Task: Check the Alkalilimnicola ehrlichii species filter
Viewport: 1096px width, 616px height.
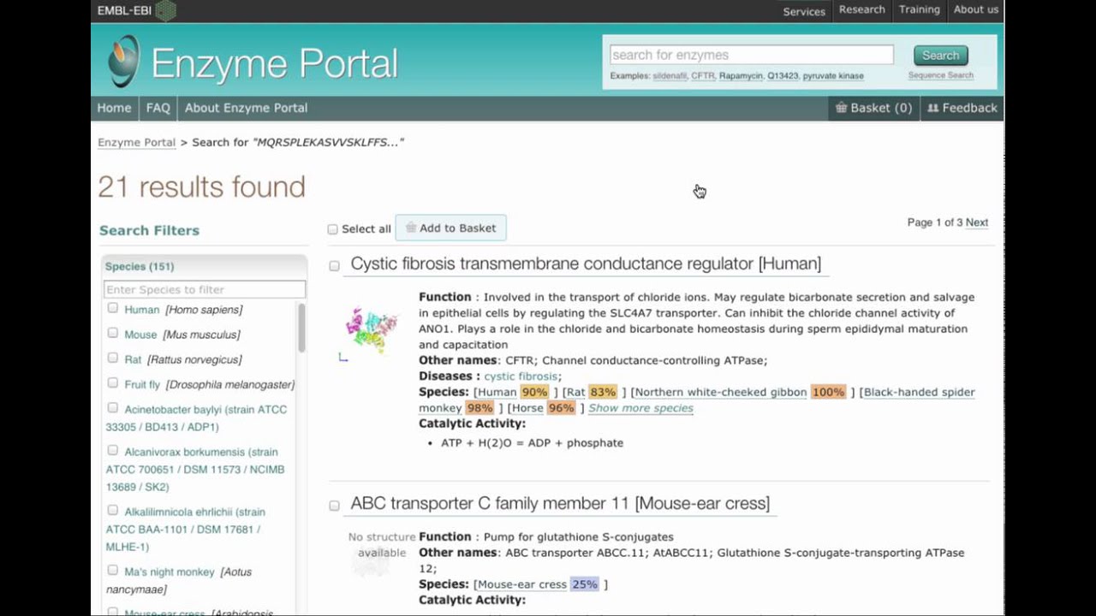Action: click(x=112, y=510)
